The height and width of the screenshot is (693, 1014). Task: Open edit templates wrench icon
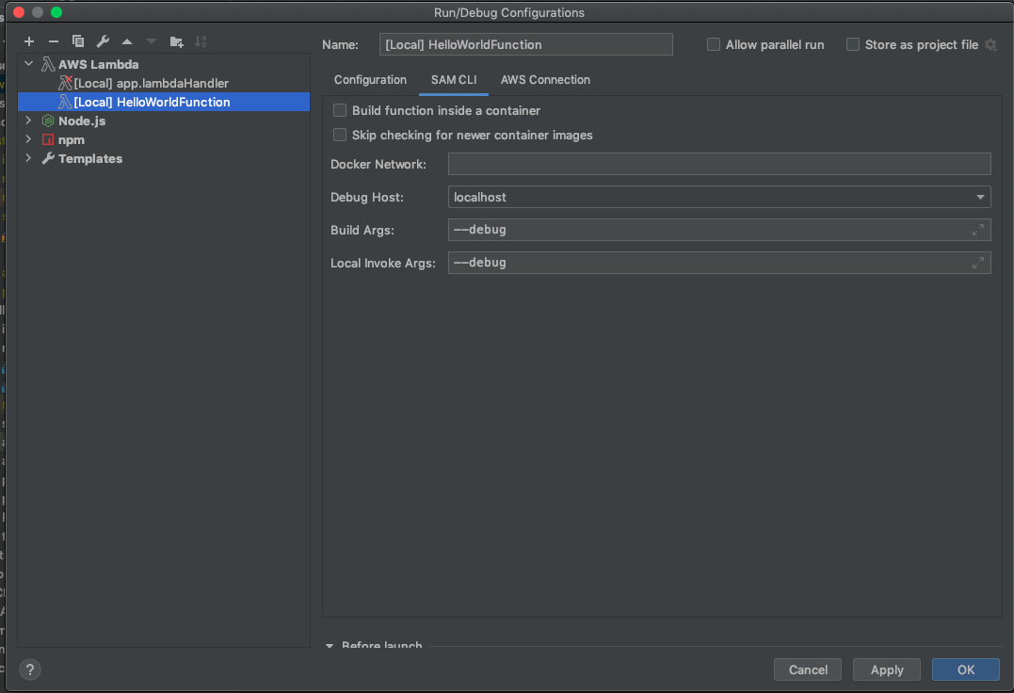tap(103, 41)
